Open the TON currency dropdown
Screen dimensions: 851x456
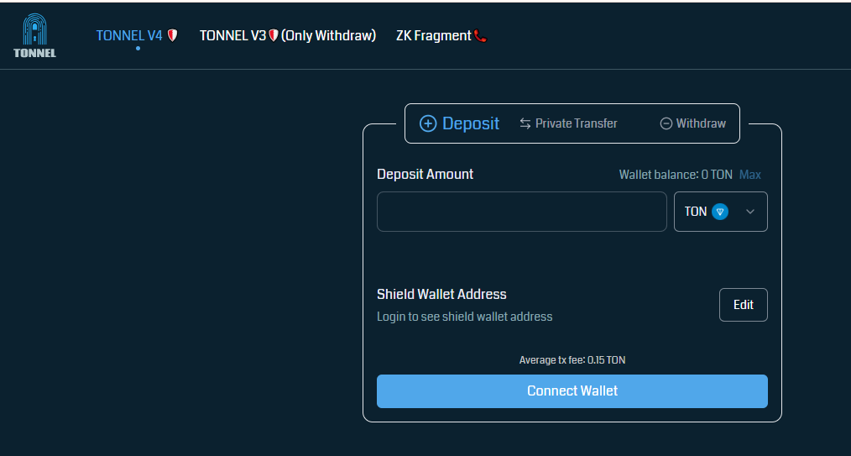pos(721,212)
